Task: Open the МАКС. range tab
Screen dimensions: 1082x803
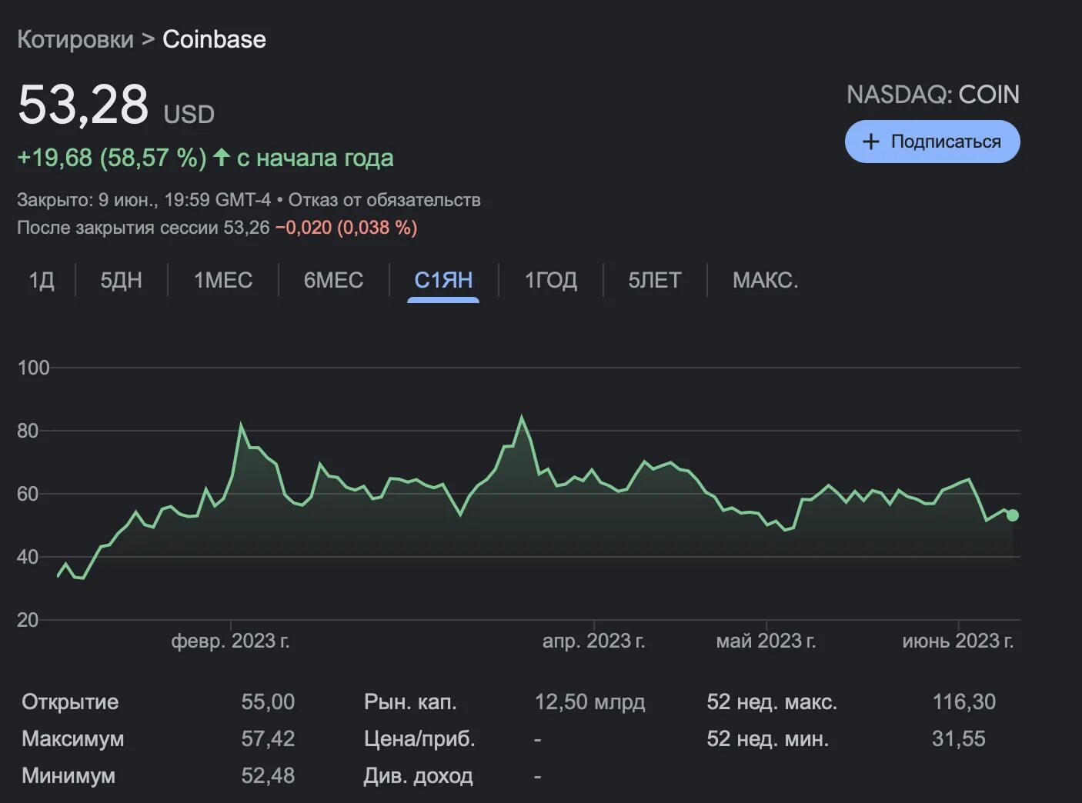Action: point(766,280)
